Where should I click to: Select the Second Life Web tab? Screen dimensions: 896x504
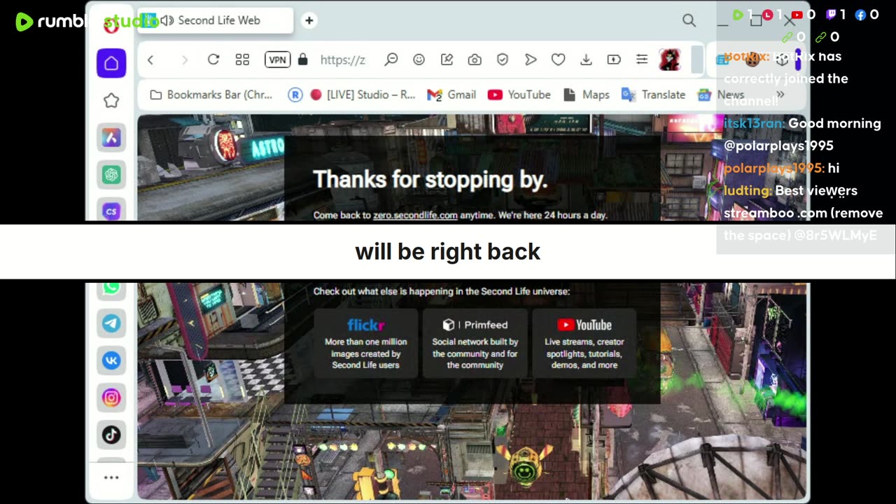click(216, 20)
